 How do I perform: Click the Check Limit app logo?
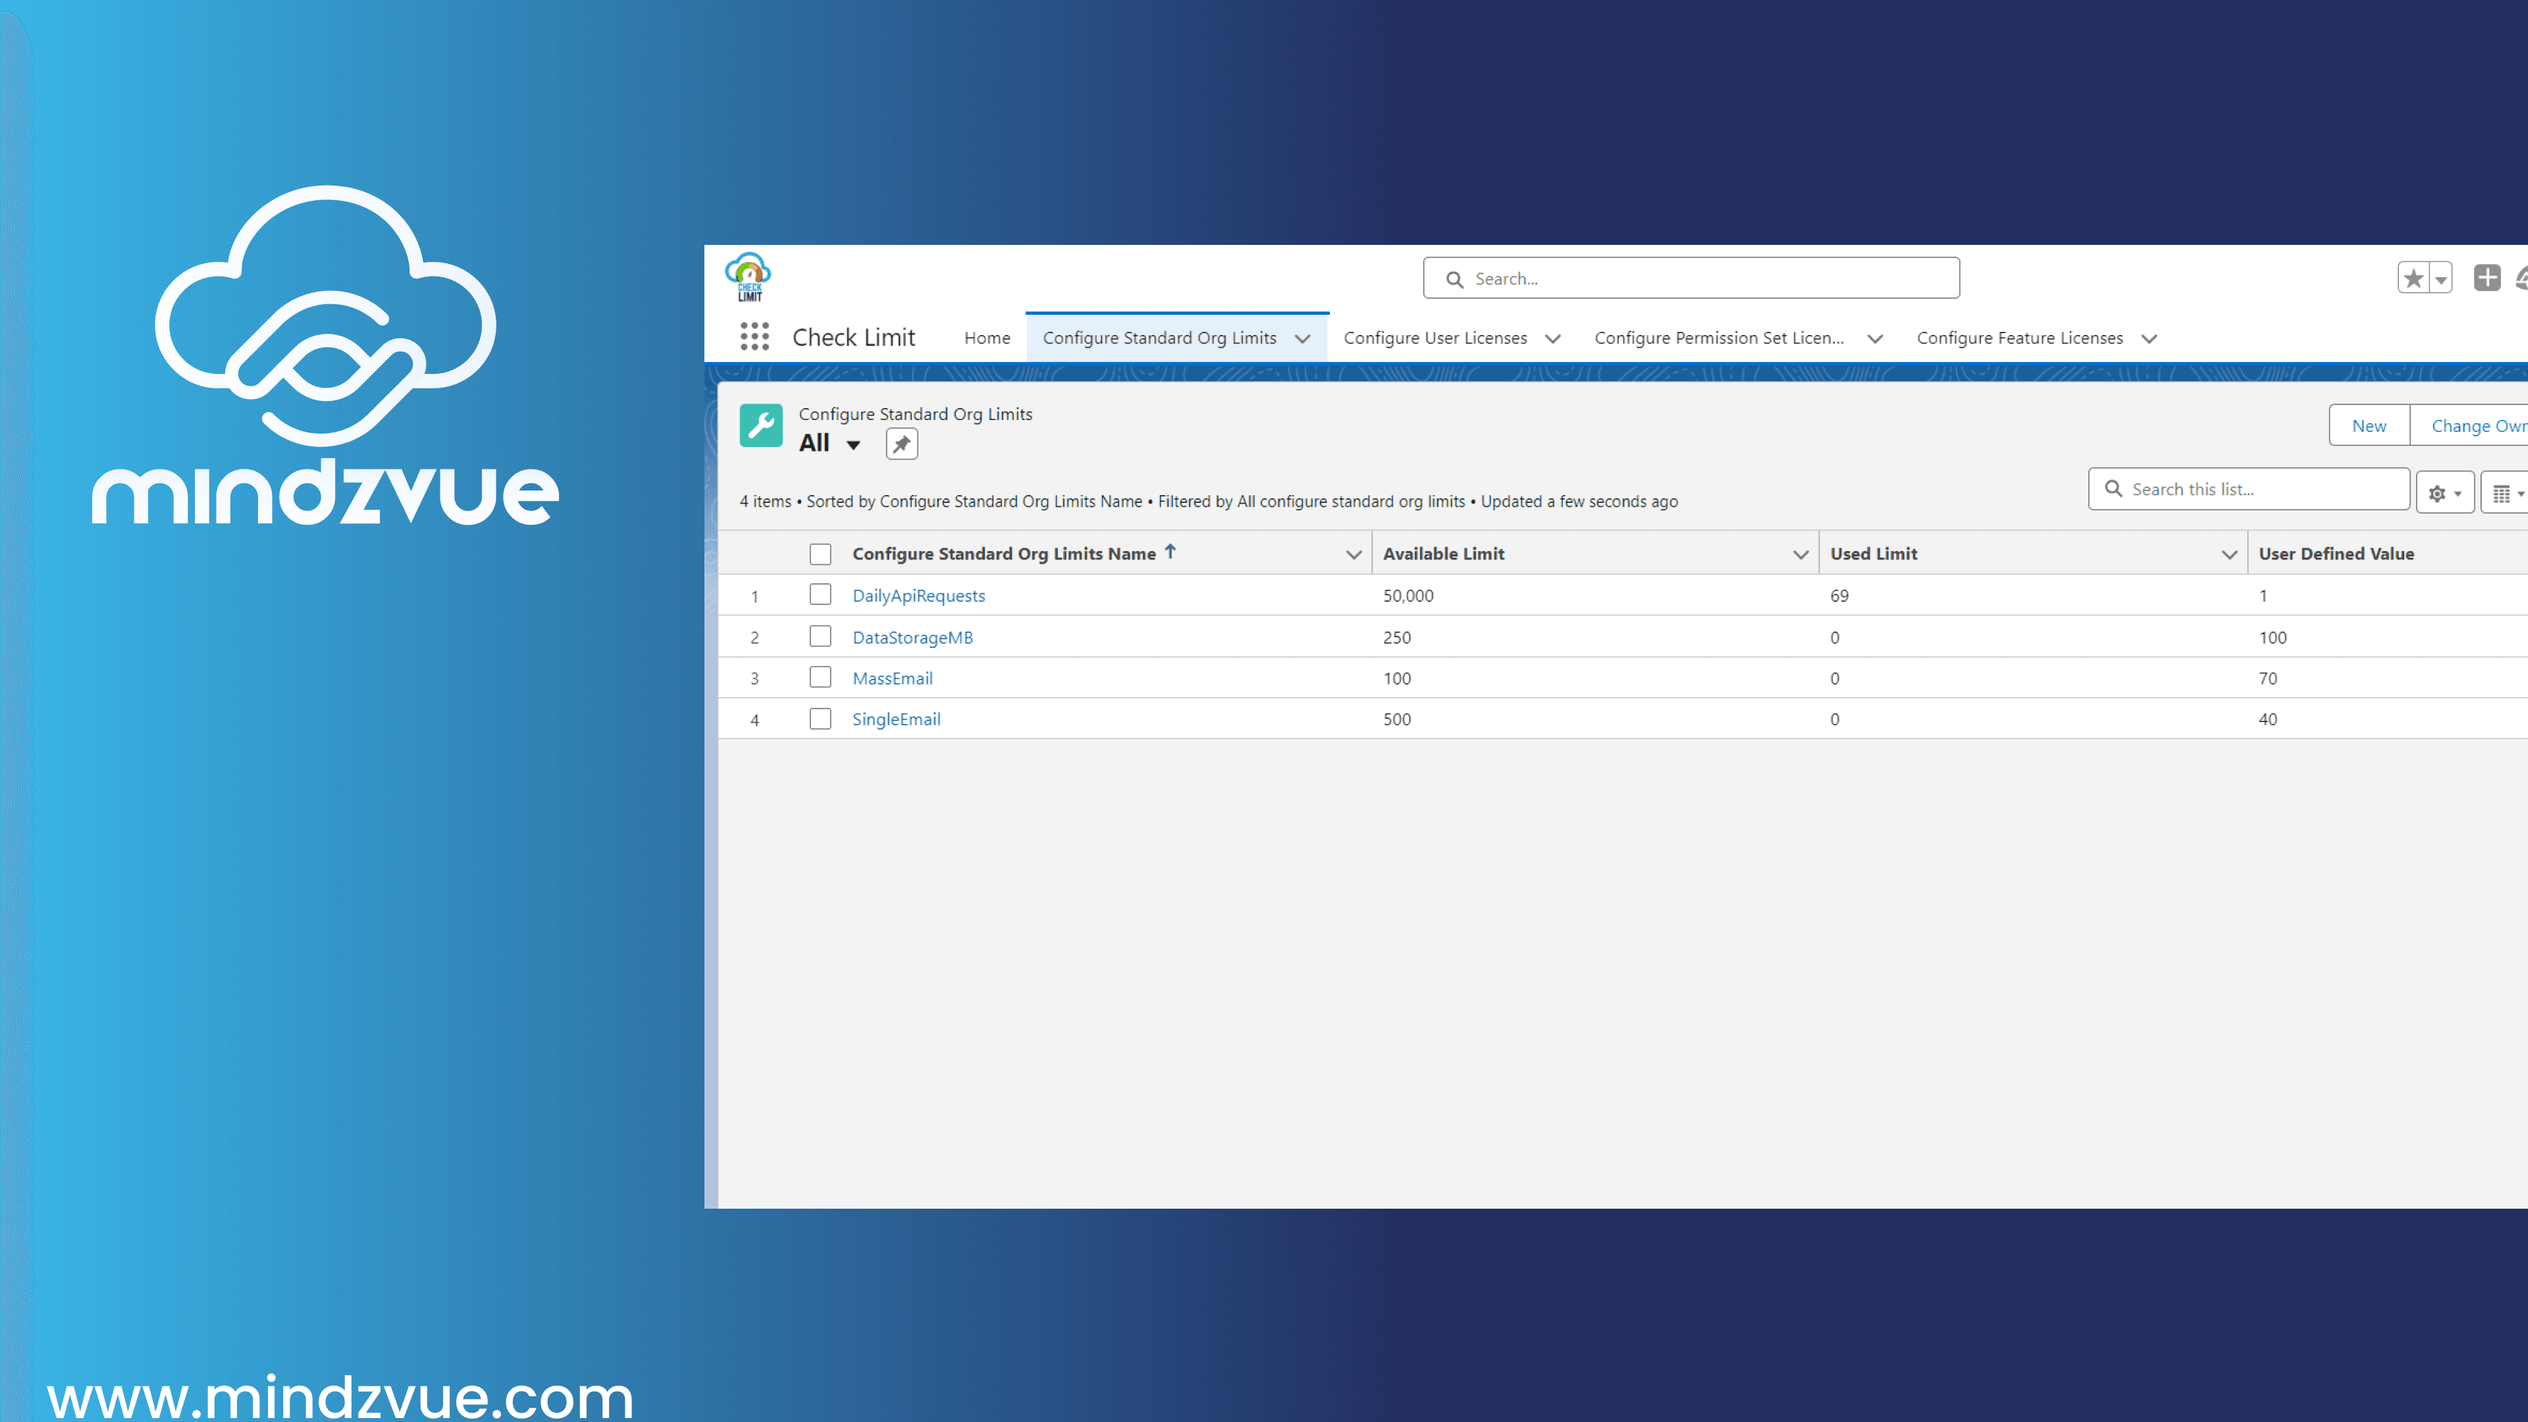(x=748, y=276)
